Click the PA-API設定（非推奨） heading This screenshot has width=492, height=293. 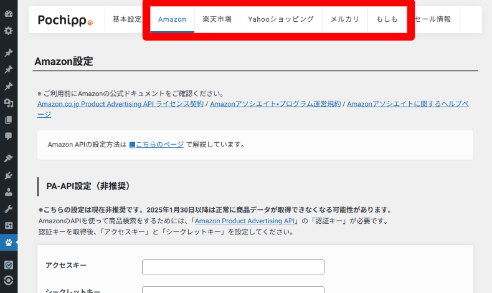[x=88, y=186]
